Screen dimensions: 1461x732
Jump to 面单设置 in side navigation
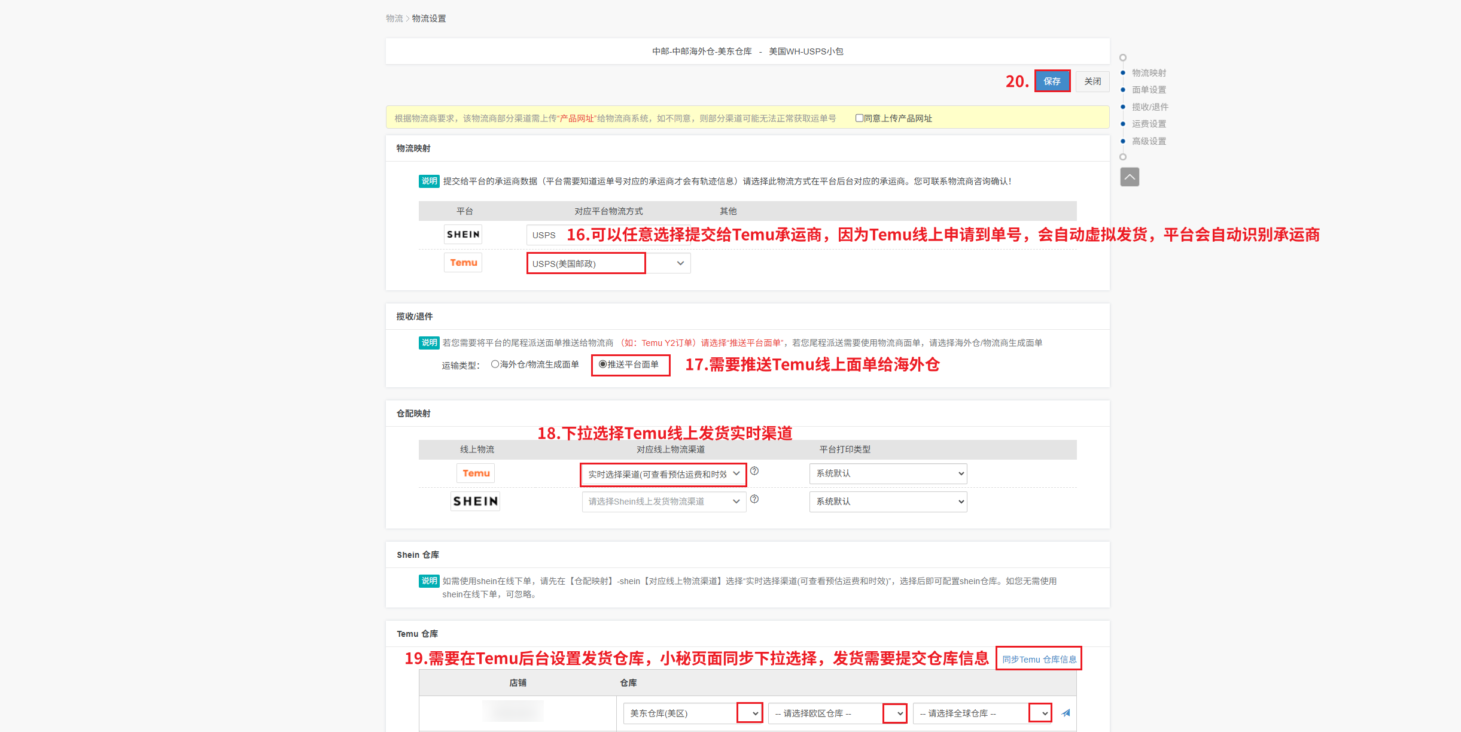pyautogui.click(x=1149, y=90)
